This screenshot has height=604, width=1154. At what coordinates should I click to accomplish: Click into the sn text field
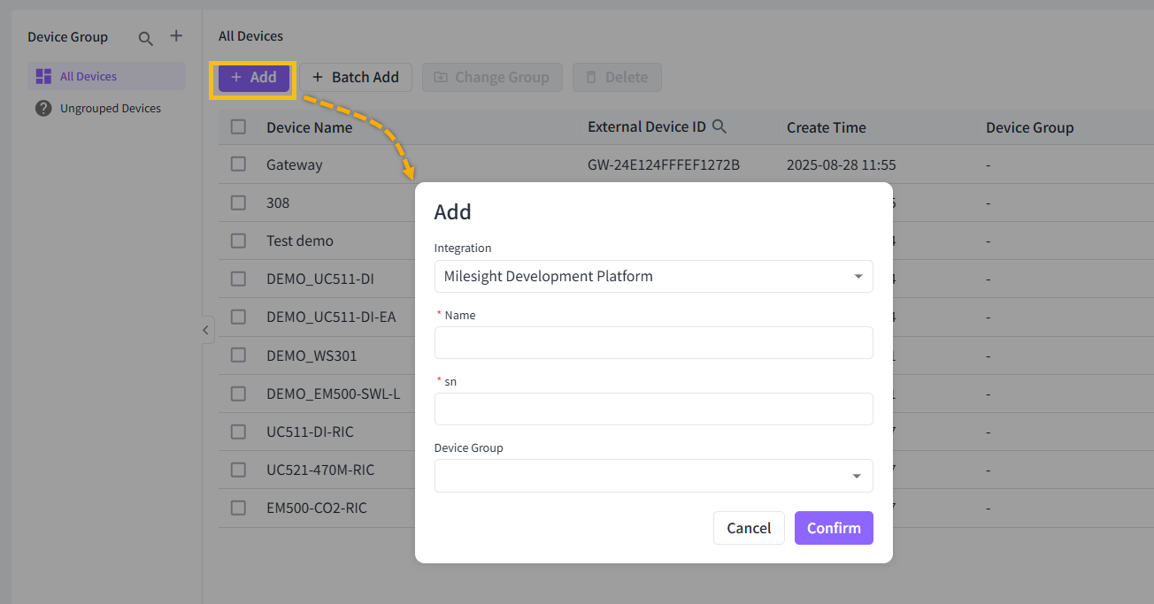653,409
